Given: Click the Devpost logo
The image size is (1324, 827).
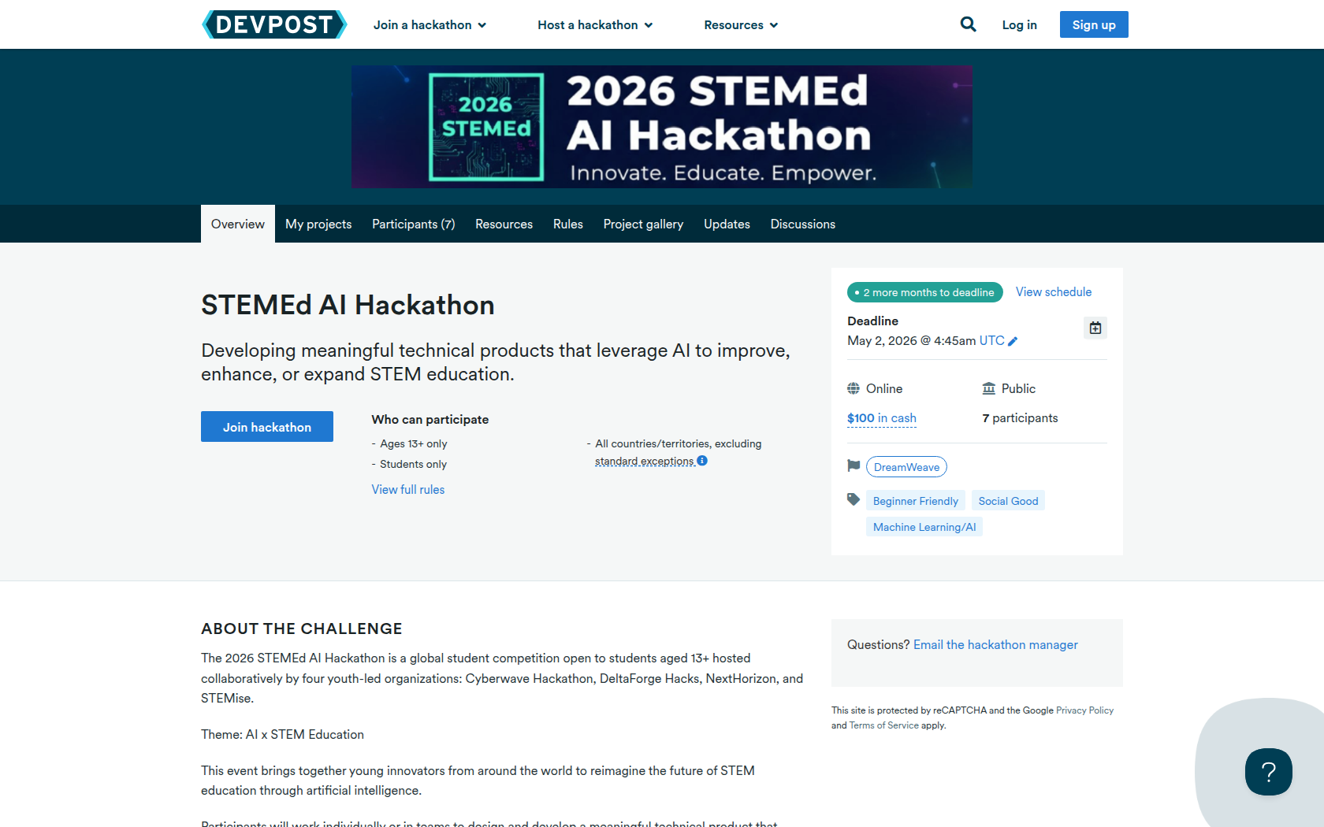Looking at the screenshot, I should point(274,24).
